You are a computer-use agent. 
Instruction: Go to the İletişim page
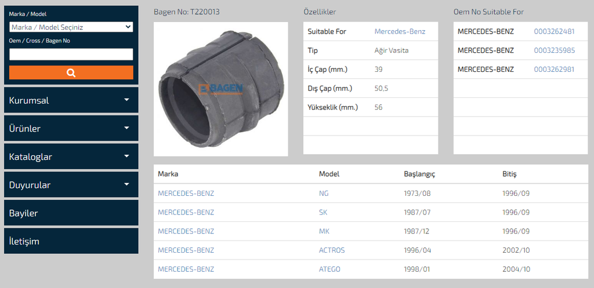71,240
